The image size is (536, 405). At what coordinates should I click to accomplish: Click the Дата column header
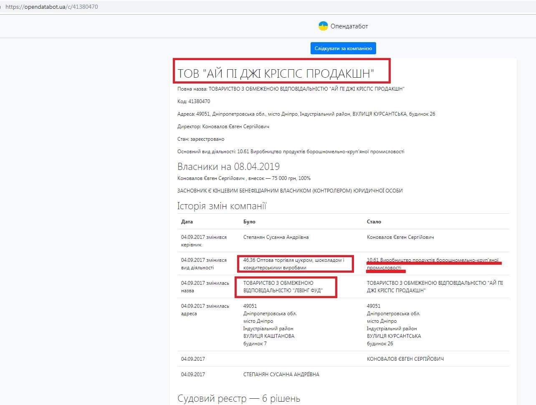187,222
